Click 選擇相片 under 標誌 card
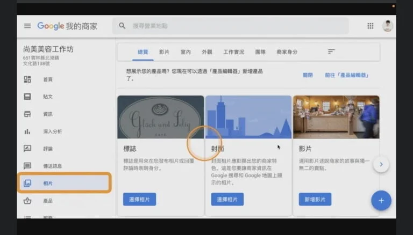The height and width of the screenshot is (235, 413). click(139, 199)
